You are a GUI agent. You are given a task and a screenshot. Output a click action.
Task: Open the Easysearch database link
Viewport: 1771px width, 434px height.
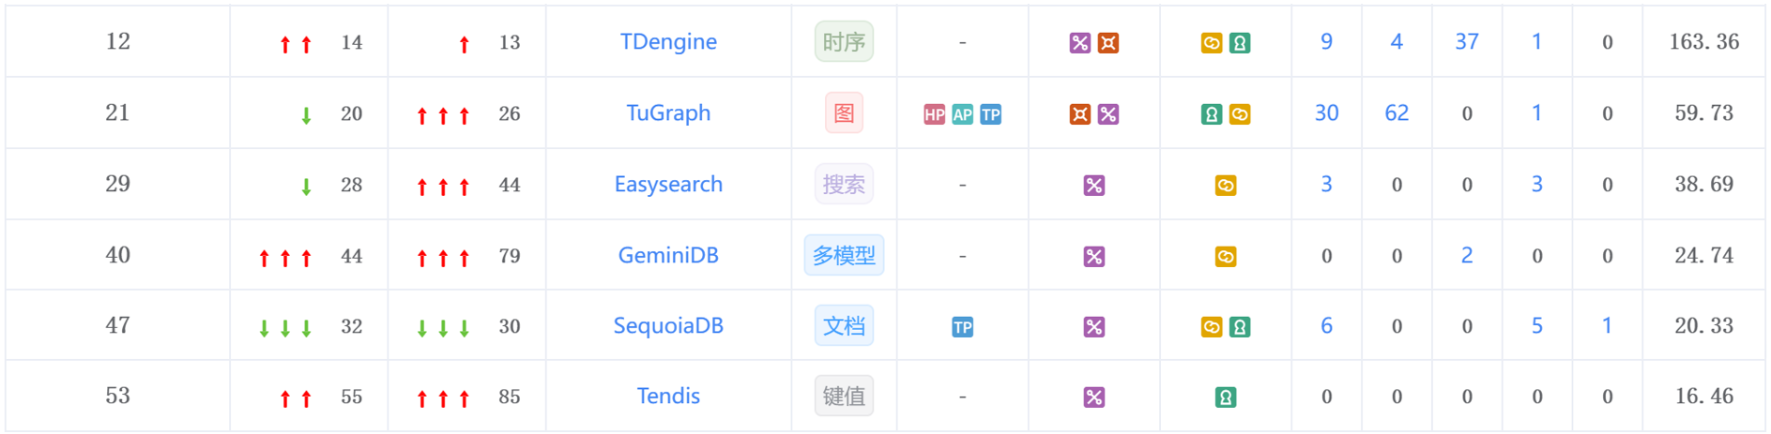coord(668,185)
